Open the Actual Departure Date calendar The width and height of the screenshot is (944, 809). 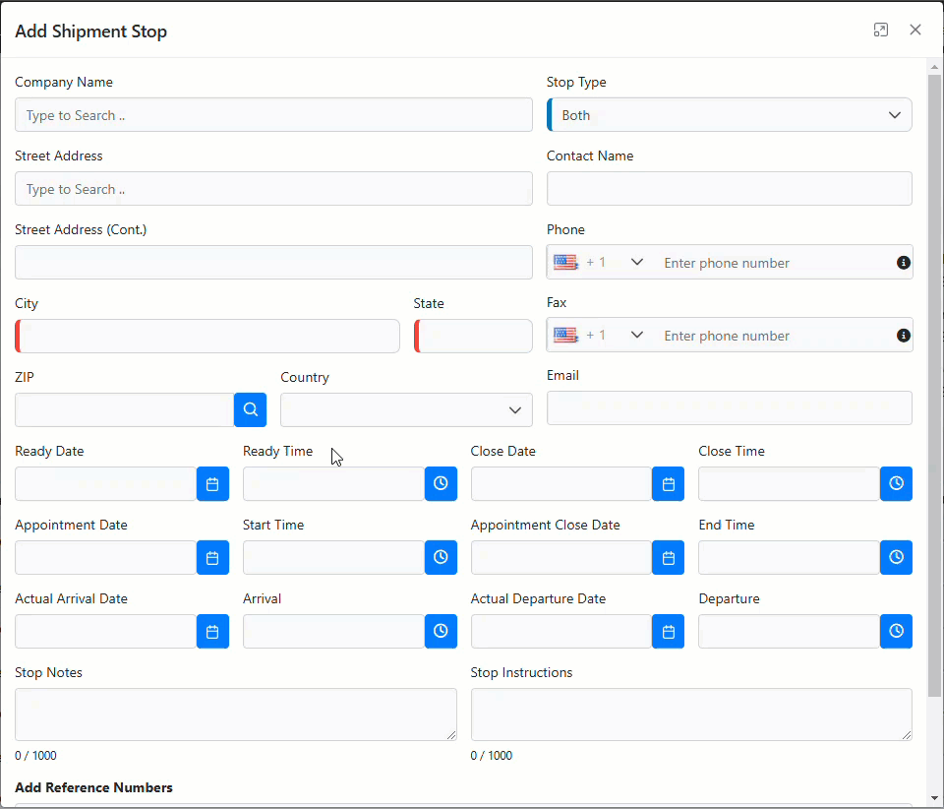pos(668,632)
